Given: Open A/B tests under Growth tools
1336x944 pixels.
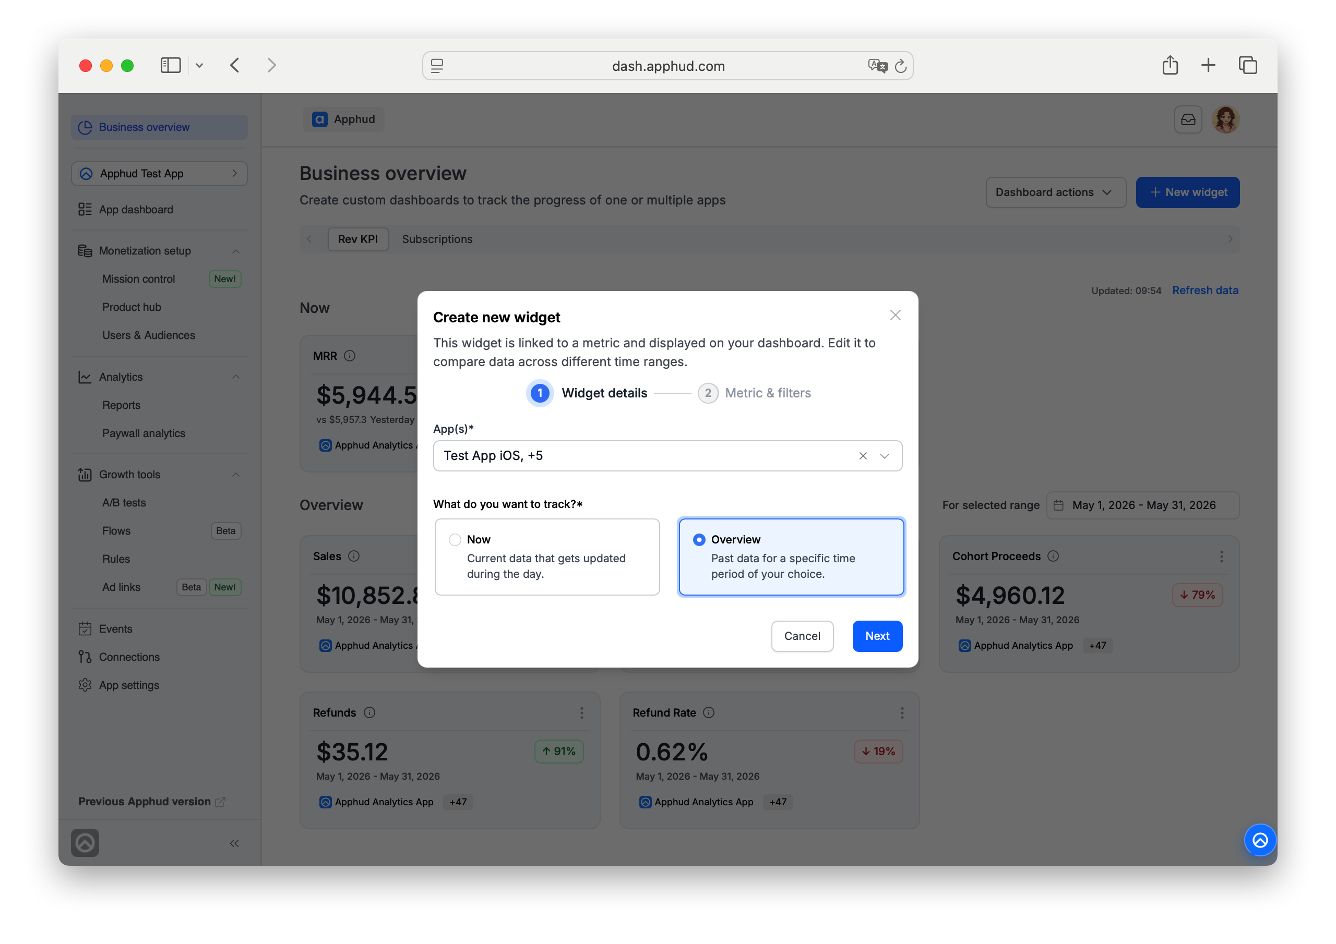Looking at the screenshot, I should [x=124, y=503].
